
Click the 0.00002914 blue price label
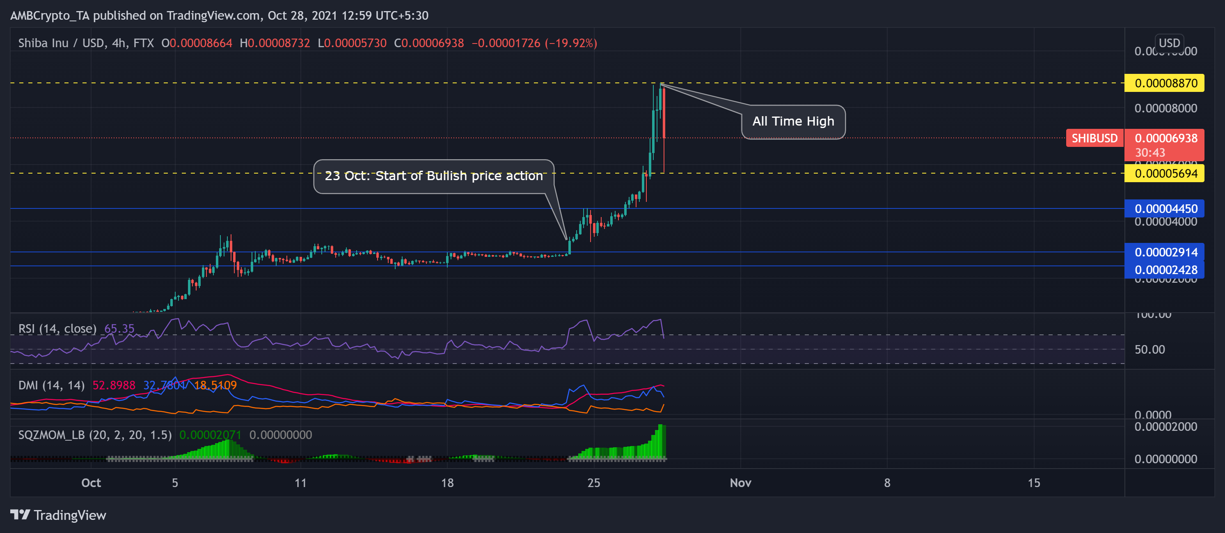click(1164, 252)
